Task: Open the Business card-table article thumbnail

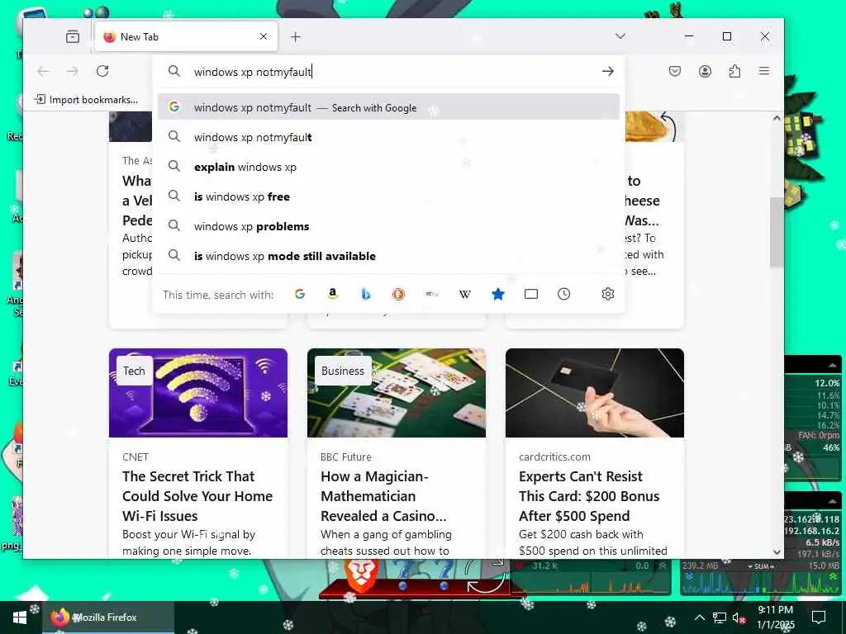Action: click(x=397, y=392)
